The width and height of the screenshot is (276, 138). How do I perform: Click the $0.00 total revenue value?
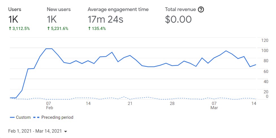click(x=178, y=19)
